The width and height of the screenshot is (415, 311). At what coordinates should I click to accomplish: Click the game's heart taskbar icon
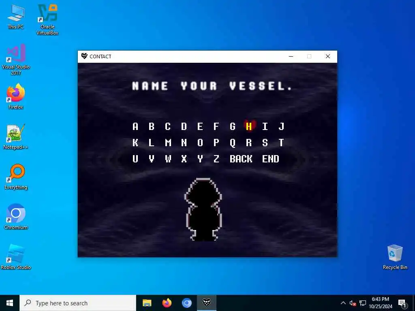pos(206,303)
